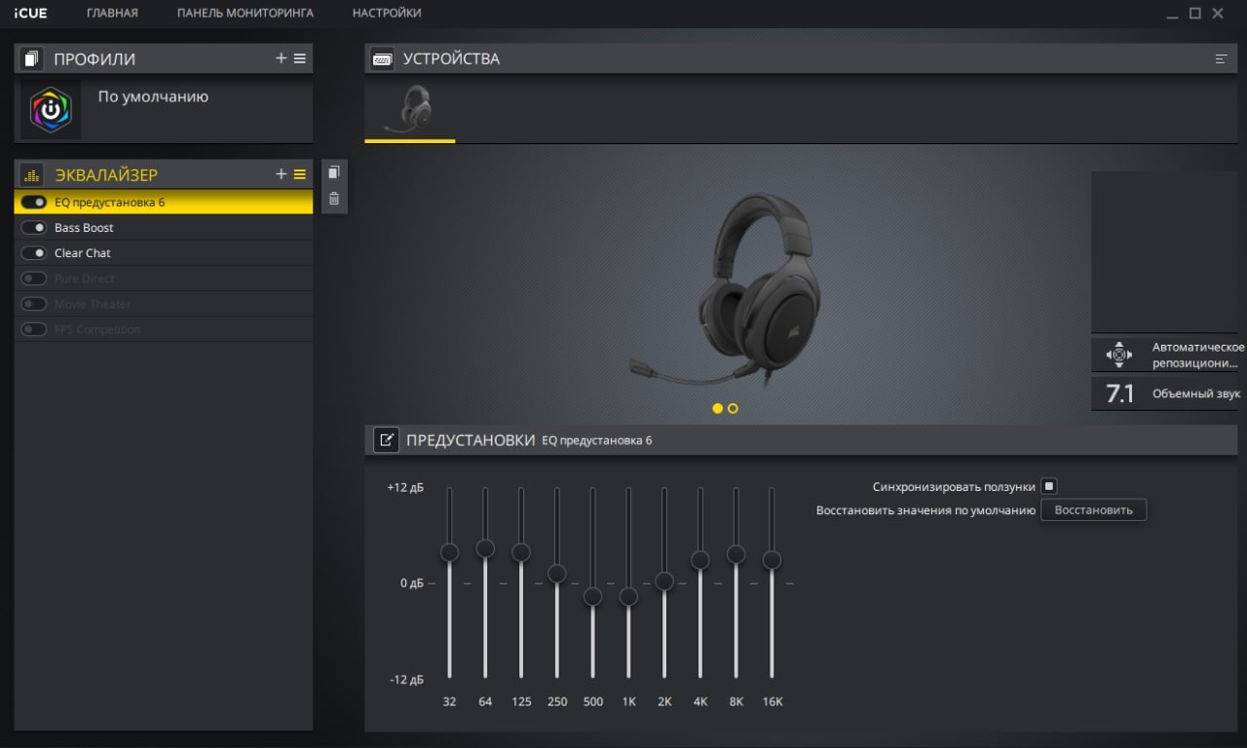Click the -12 дБ scale label
1247x748 pixels.
click(407, 679)
